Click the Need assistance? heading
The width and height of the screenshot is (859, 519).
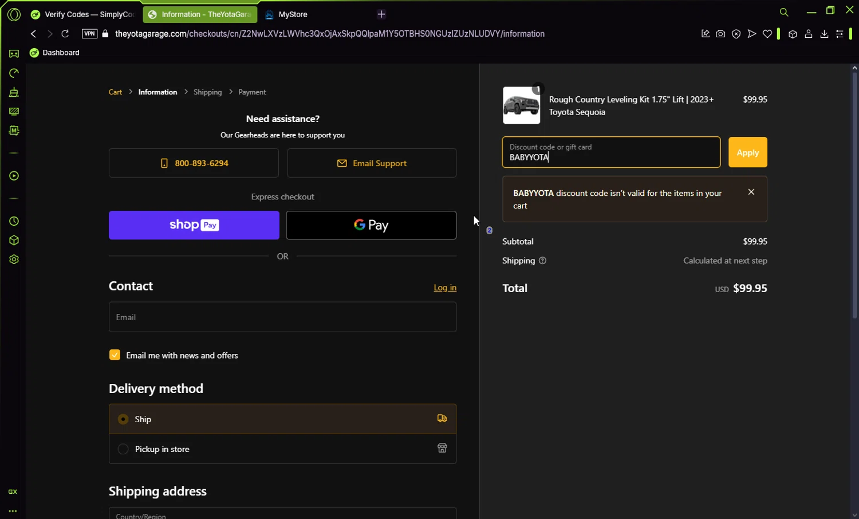pyautogui.click(x=283, y=119)
